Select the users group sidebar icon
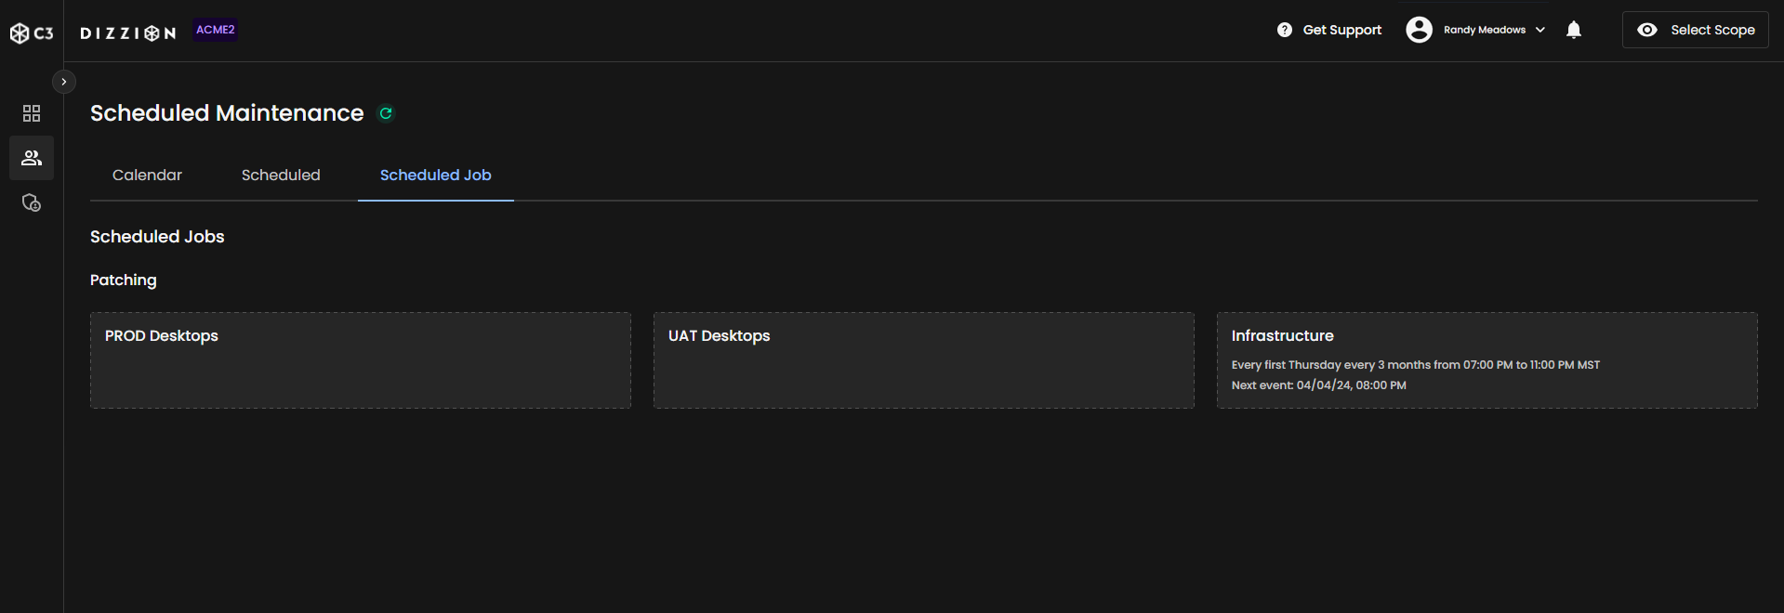Viewport: 1784px width, 613px height. click(x=32, y=158)
